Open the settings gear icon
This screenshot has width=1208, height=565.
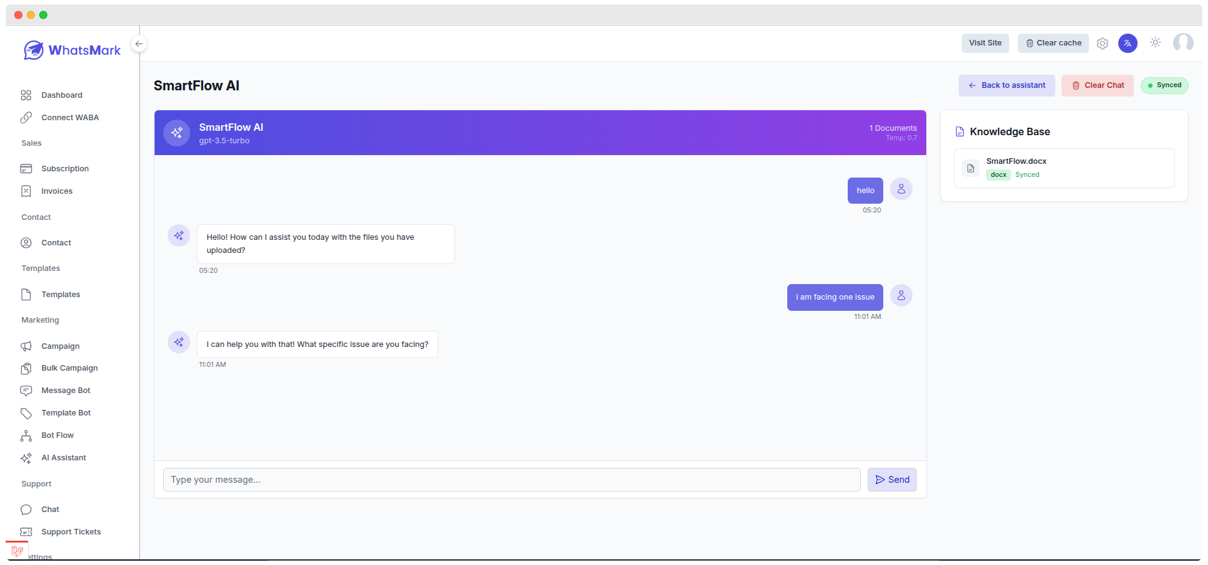pos(1103,44)
